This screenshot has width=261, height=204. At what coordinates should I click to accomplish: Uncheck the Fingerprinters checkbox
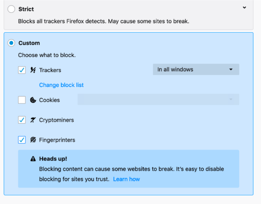click(x=22, y=140)
